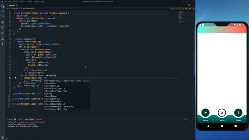
Task: Click Step Into in debug toolbar
Action: pyautogui.click(x=180, y=9)
